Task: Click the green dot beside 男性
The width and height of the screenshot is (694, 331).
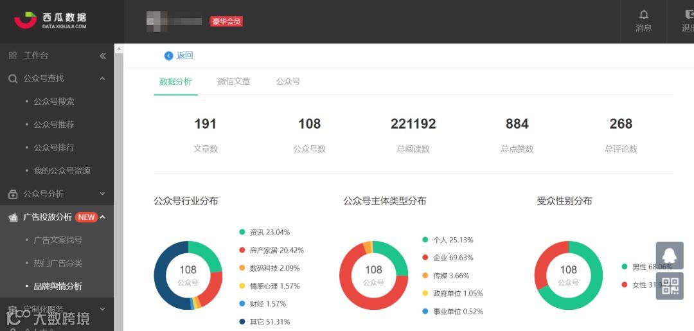Action: 625,267
